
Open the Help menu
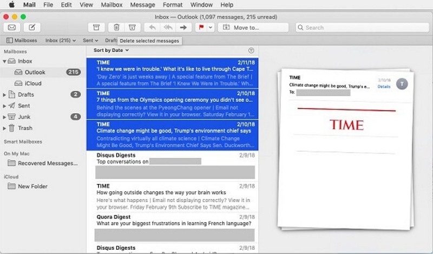(x=227, y=5)
